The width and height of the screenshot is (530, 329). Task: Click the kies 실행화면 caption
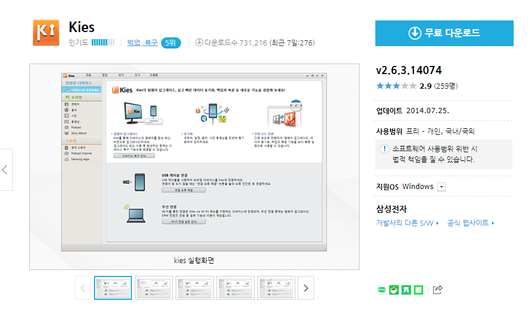(x=194, y=260)
